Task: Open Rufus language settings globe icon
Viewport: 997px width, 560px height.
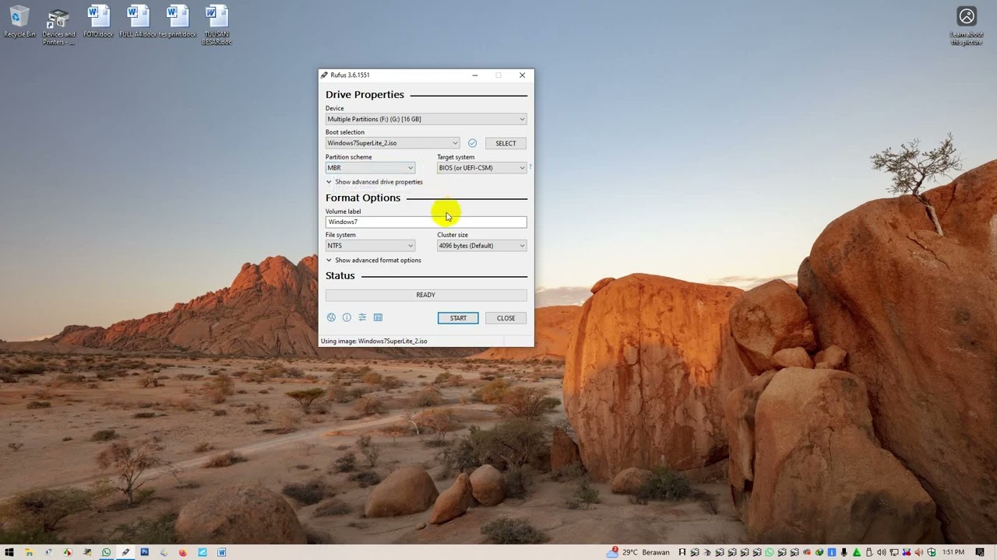Action: 331,317
